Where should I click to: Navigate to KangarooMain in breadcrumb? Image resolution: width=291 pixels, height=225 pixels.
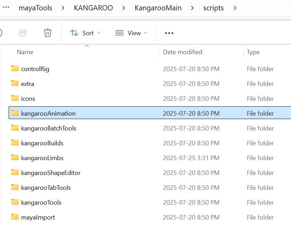pyautogui.click(x=158, y=8)
